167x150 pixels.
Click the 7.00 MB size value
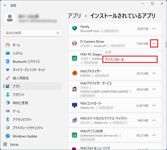click(142, 44)
